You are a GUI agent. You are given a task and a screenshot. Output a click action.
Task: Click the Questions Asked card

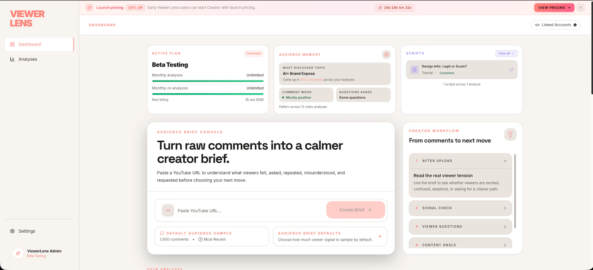(363, 95)
